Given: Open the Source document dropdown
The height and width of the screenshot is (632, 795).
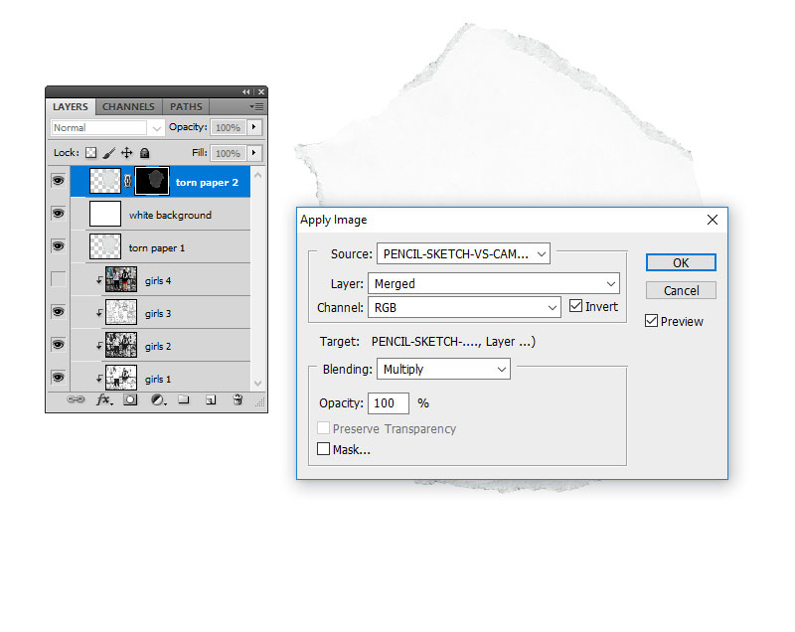Looking at the screenshot, I should coord(463,254).
